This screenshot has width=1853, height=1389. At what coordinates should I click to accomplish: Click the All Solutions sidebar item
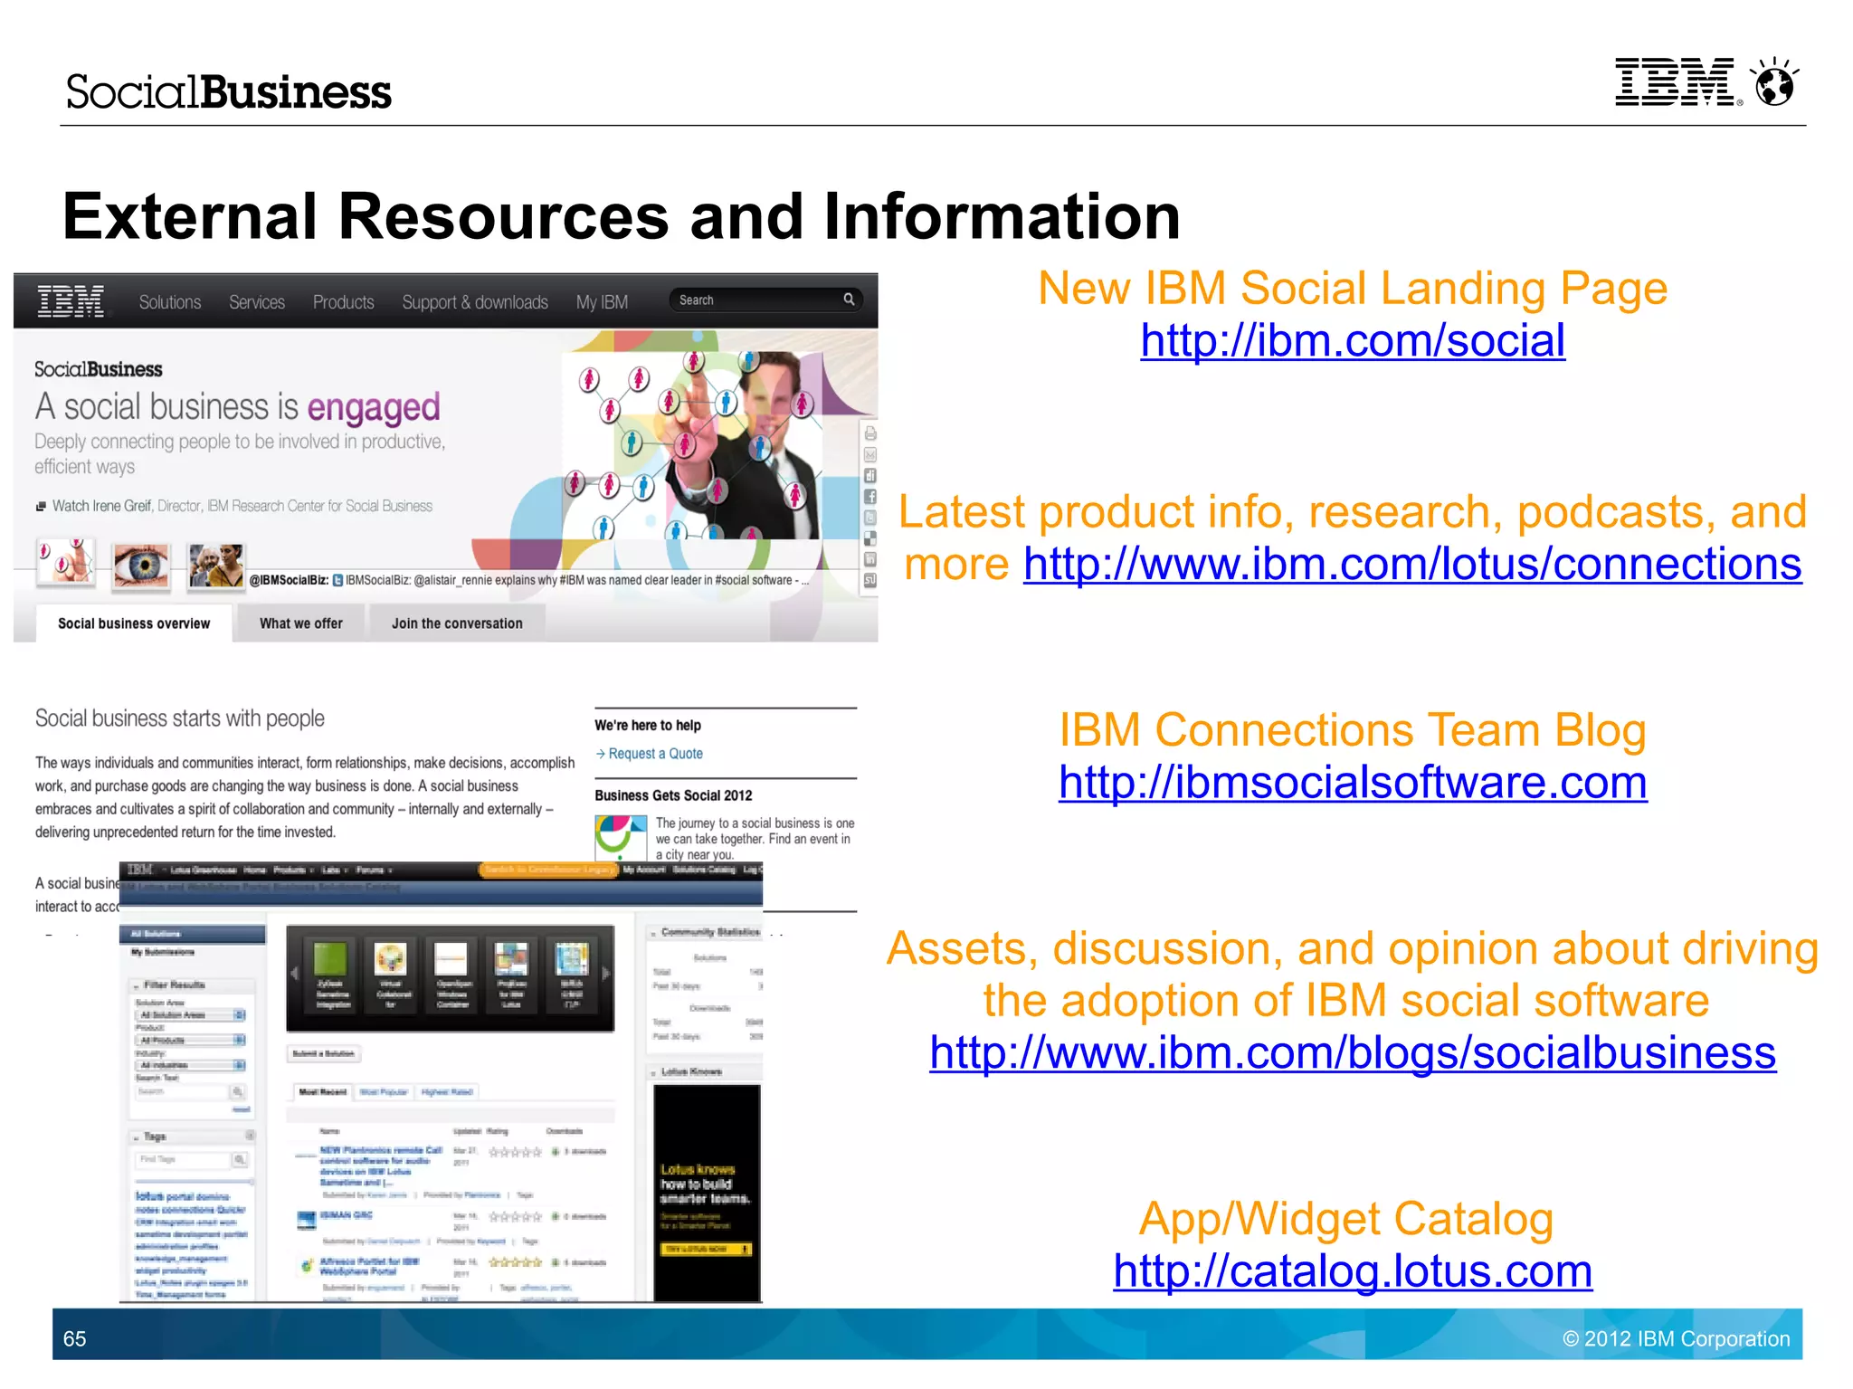(193, 934)
